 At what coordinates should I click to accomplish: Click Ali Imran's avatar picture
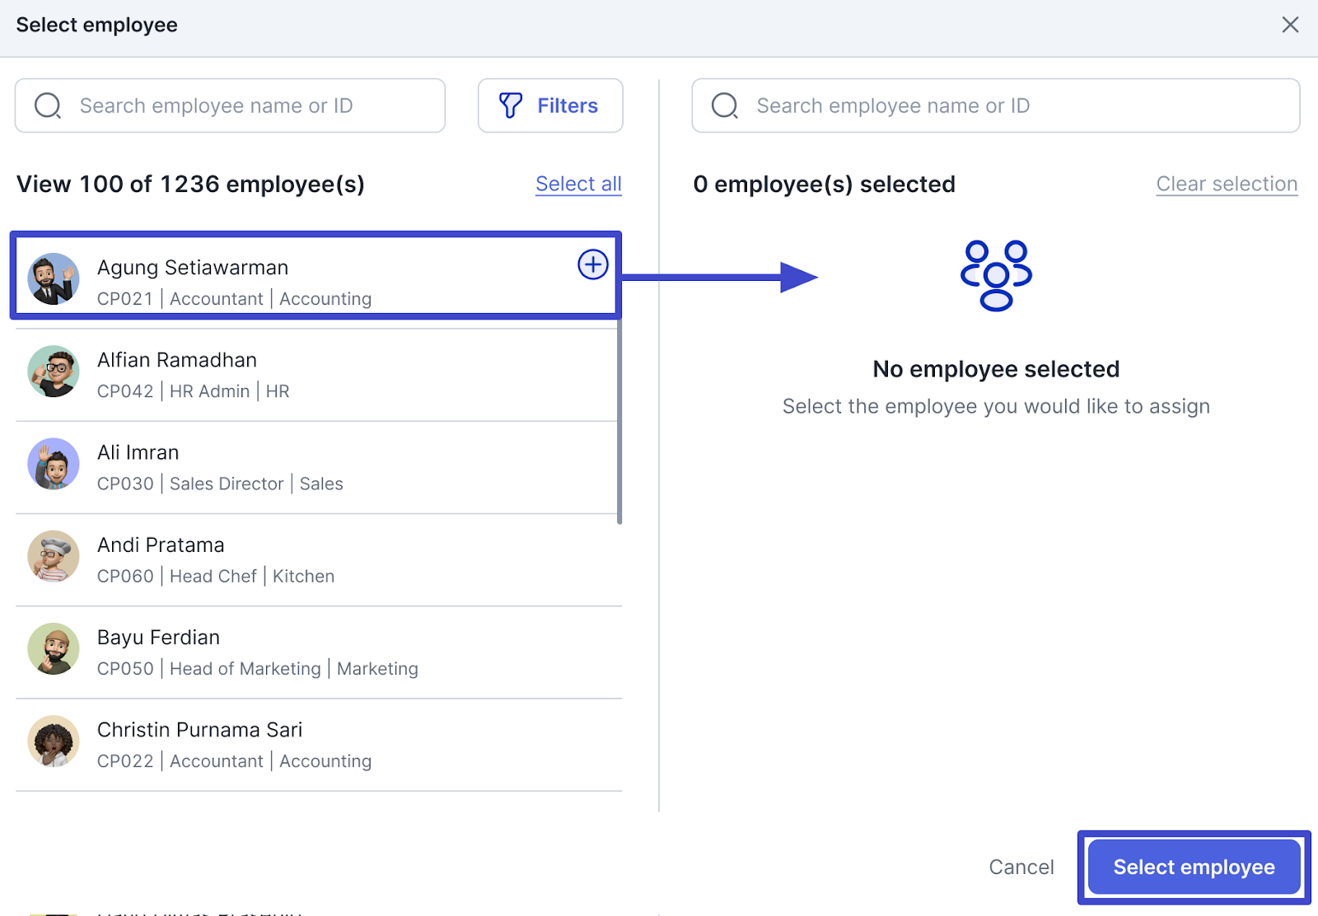tap(54, 464)
